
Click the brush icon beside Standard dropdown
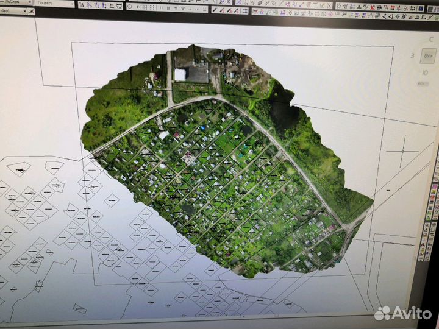pos(31,12)
